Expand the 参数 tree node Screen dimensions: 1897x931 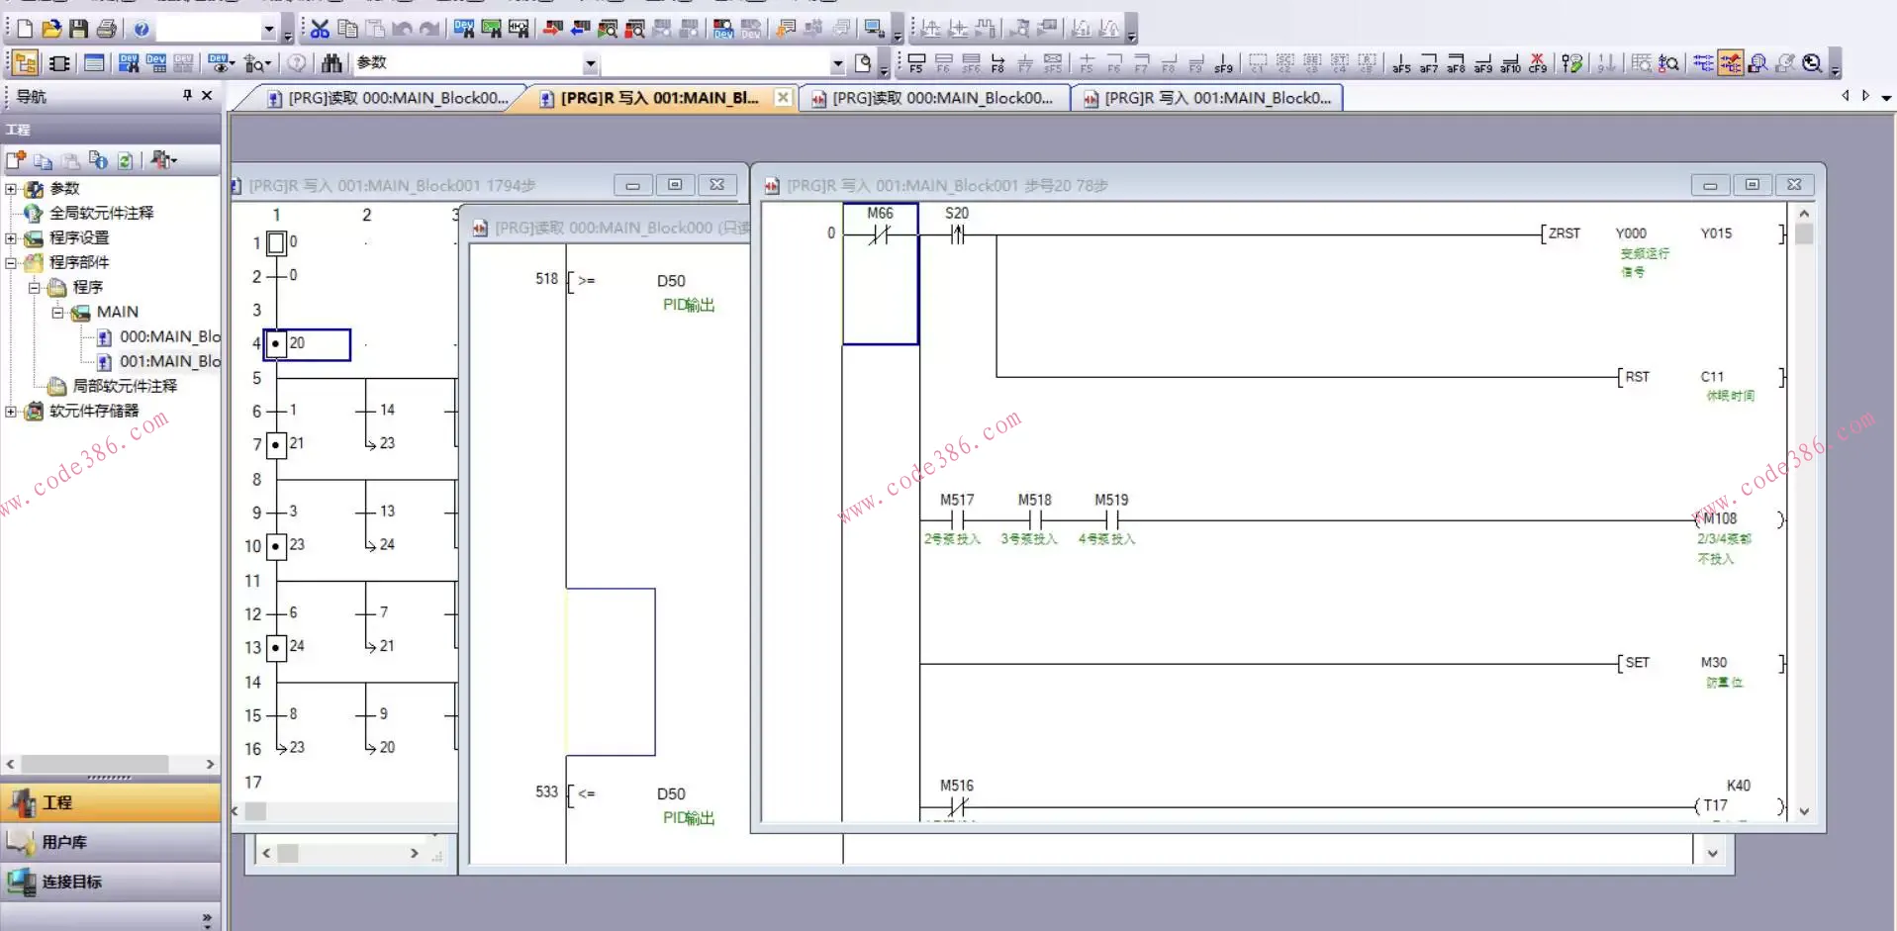11,189
